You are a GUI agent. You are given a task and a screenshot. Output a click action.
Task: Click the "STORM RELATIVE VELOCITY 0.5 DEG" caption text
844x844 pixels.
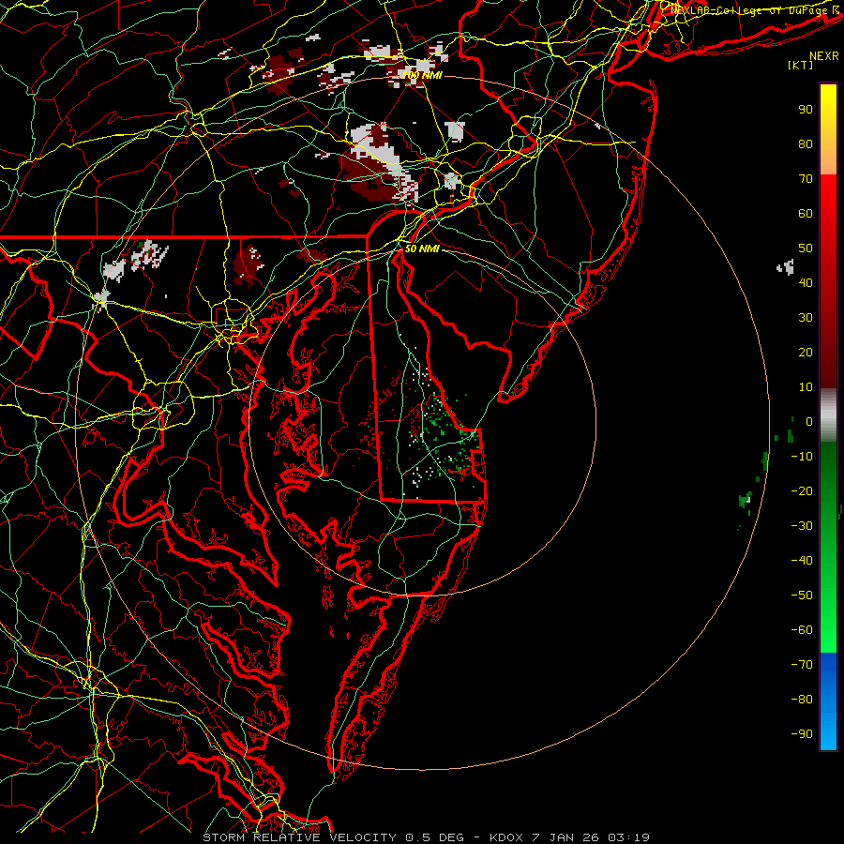click(333, 837)
